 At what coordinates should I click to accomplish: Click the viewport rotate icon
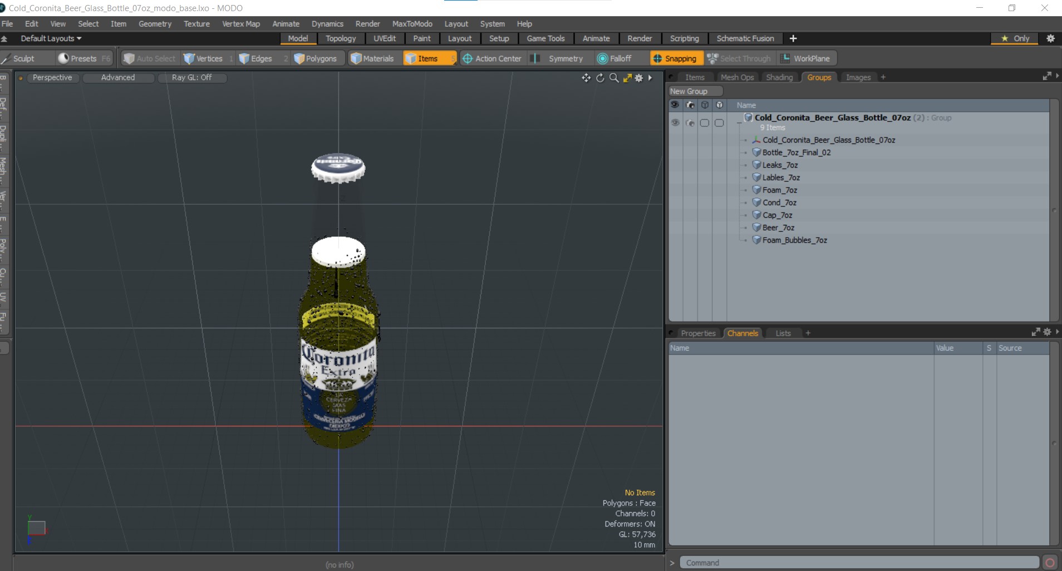click(600, 78)
